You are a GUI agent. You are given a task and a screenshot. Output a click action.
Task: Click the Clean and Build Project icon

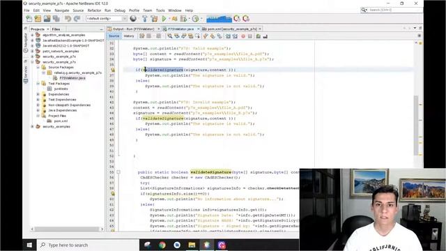point(154,19)
